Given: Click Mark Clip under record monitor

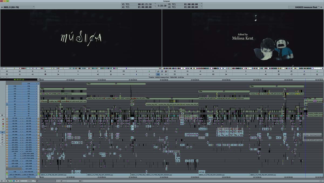Looking at the screenshot, I should pyautogui.click(x=278, y=71).
